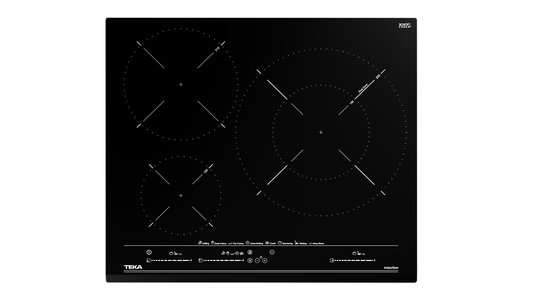Tap keep warm icon above left slider
The image size is (533, 300).
(181, 254)
